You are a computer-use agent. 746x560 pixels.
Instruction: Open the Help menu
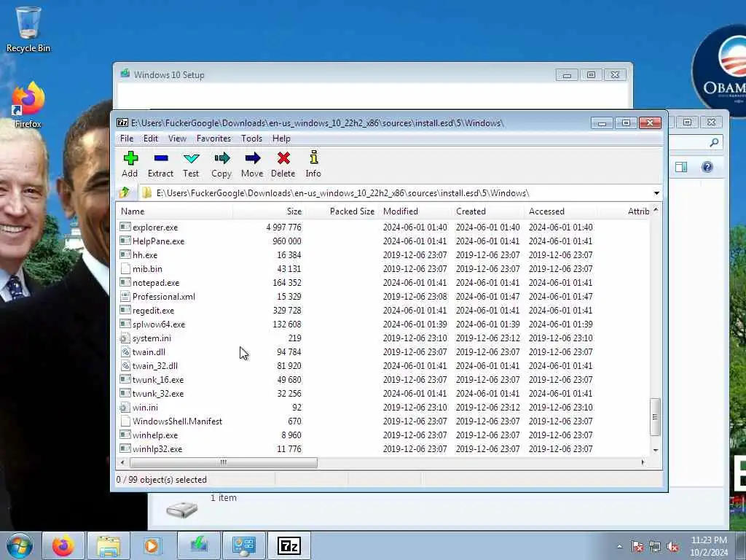[x=281, y=139]
